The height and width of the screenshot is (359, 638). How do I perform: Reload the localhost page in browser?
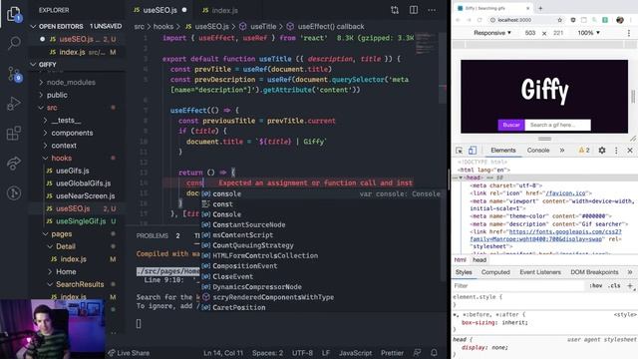pos(479,20)
